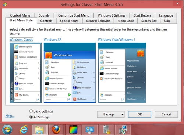Open the Help link

[10, 116]
